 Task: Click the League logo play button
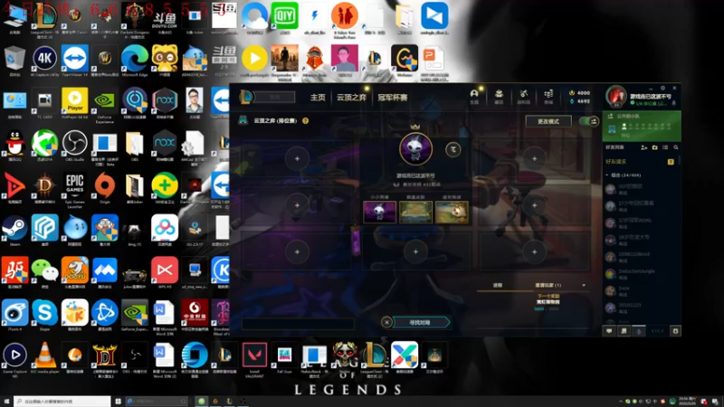(x=246, y=97)
